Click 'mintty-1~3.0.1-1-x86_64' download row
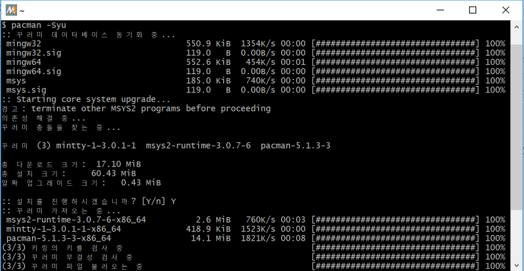 coord(64,229)
